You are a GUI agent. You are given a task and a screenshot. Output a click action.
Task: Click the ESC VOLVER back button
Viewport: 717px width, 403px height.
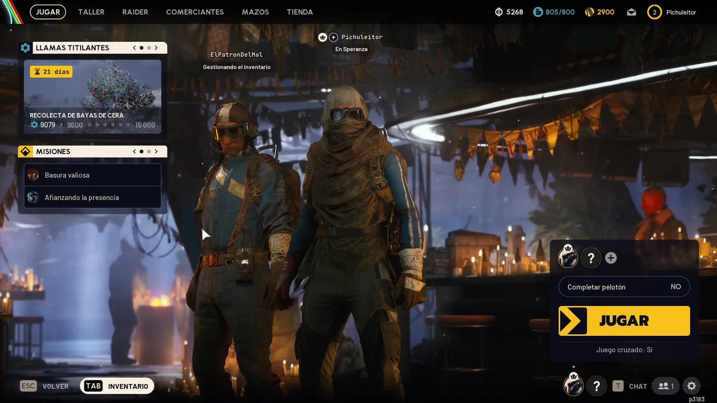tap(45, 386)
